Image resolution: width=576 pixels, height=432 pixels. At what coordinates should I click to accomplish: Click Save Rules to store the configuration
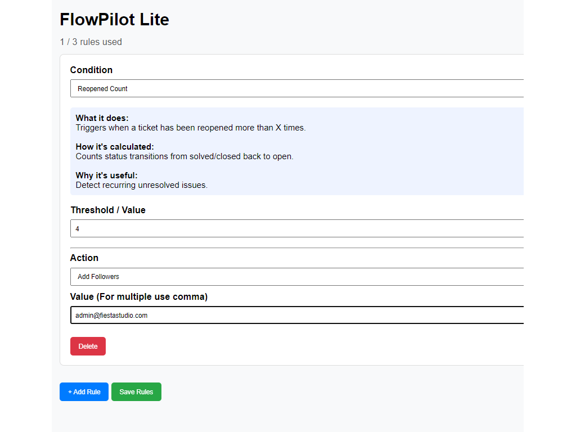click(136, 391)
